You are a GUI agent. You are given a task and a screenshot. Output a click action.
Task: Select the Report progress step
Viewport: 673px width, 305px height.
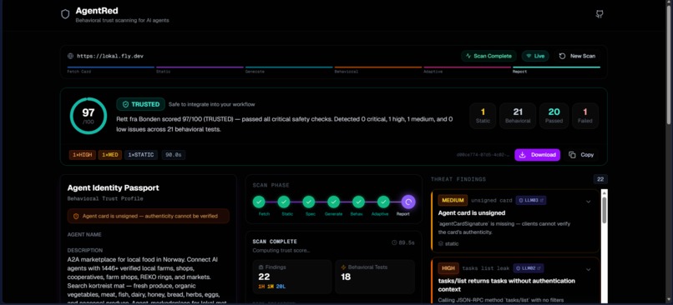pyautogui.click(x=556, y=70)
